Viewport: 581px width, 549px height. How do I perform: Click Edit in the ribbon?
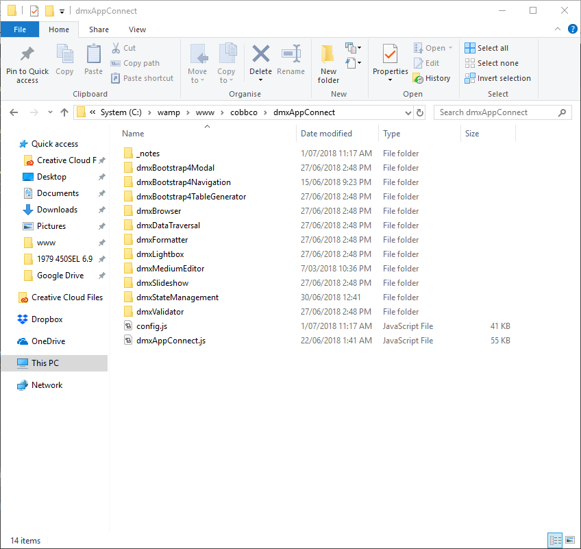tap(426, 63)
